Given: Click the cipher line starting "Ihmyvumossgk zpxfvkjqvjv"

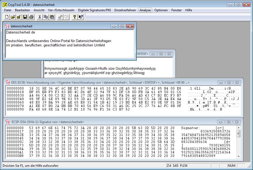Looking at the screenshot, I should coord(100,69).
